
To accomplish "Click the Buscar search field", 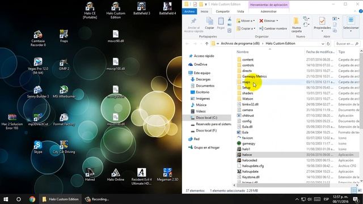I will [347, 44].
